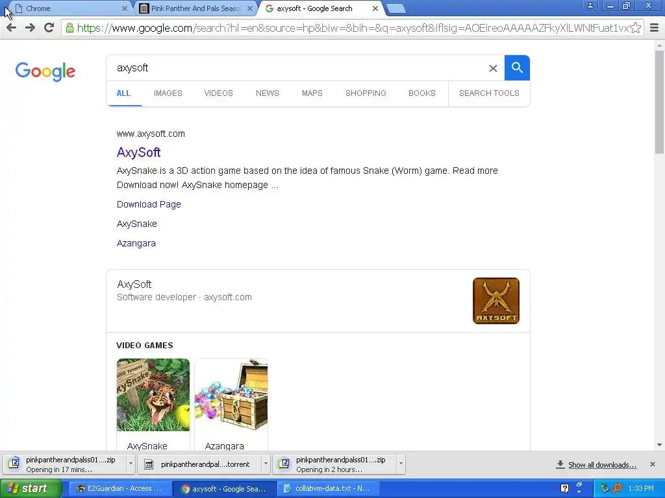The image size is (665, 498).
Task: Open options arrow for torrent download
Action: pyautogui.click(x=266, y=464)
